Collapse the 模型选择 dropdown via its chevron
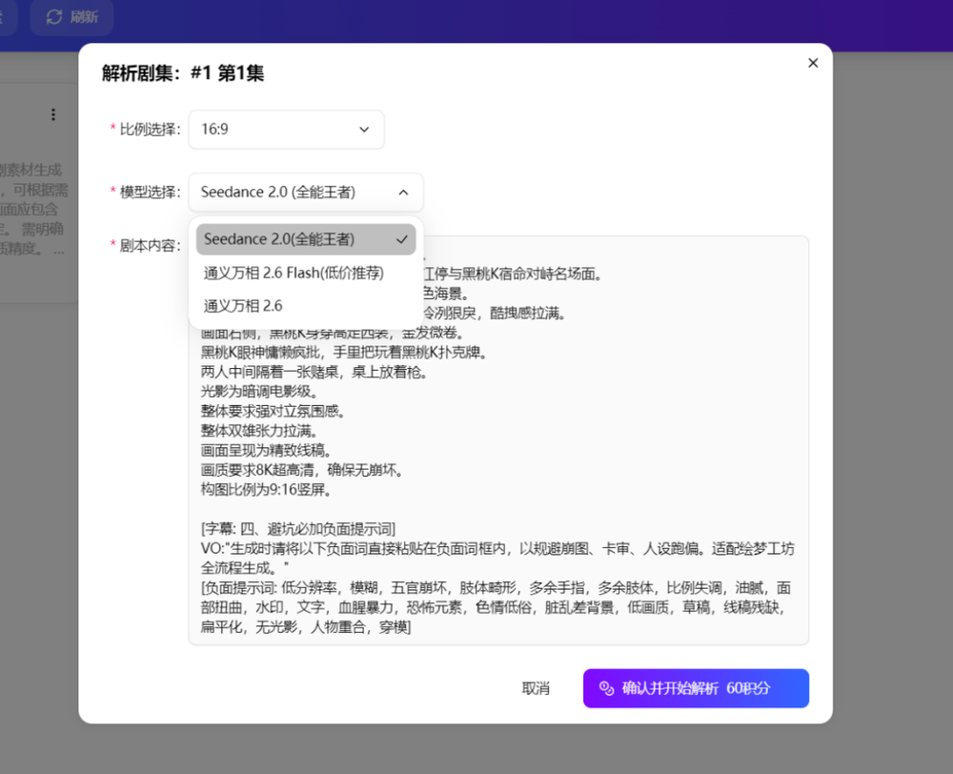The image size is (953, 774). pyautogui.click(x=403, y=193)
